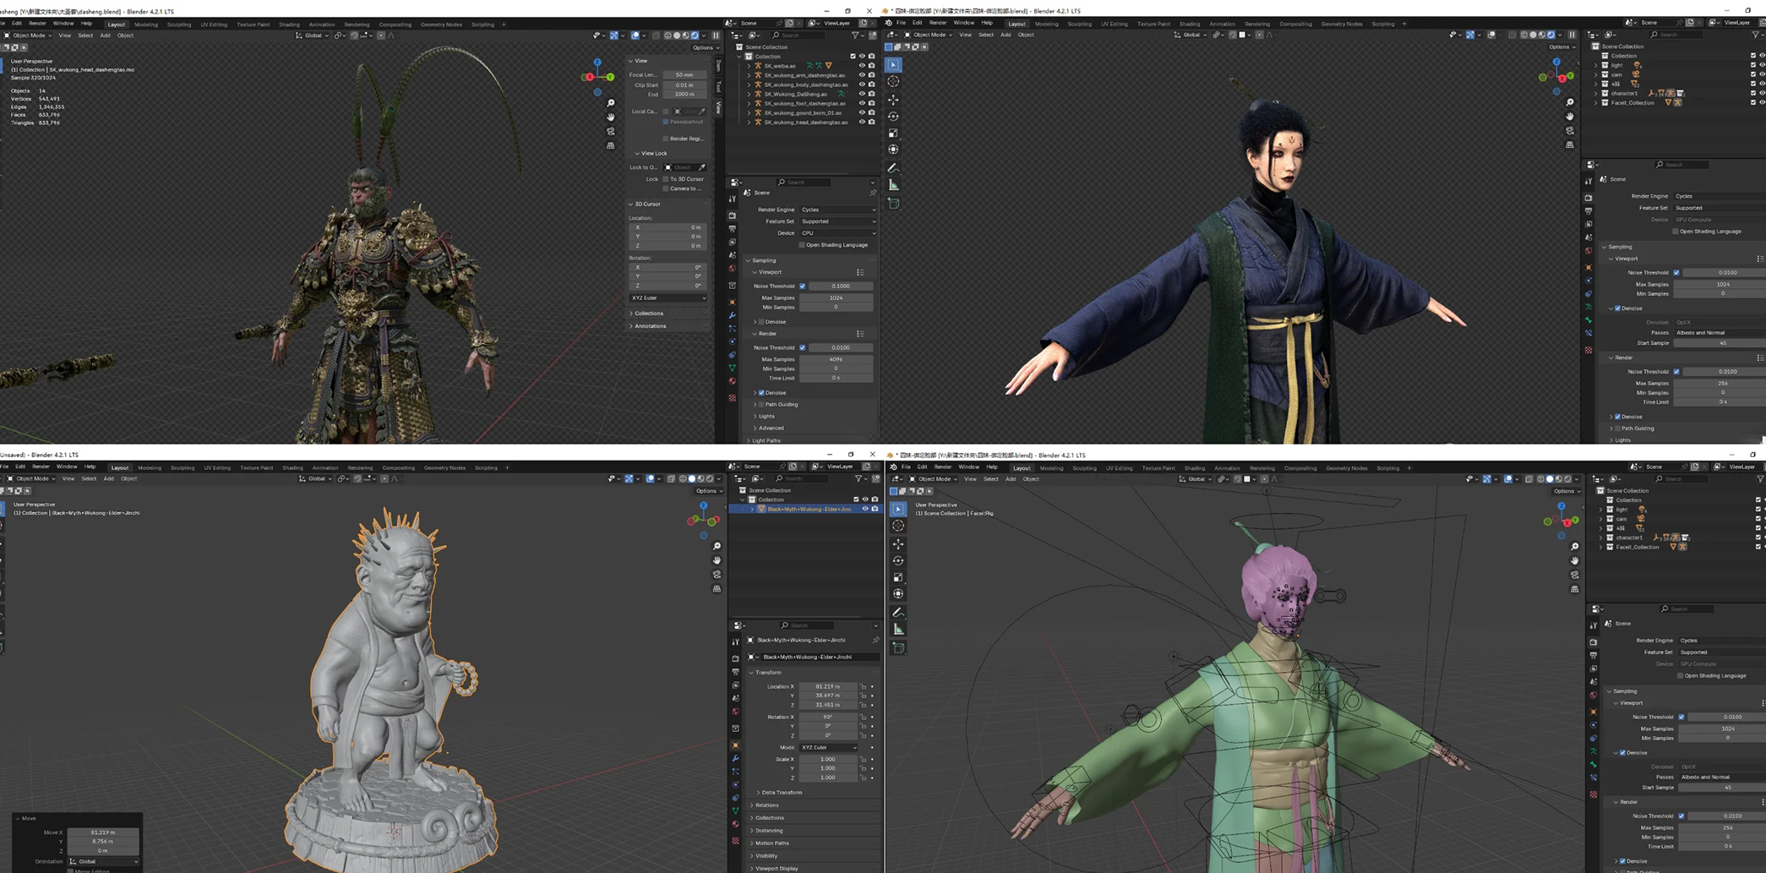Select the Annotate tool in the top-right Blender window
1766x873 pixels.
893,168
